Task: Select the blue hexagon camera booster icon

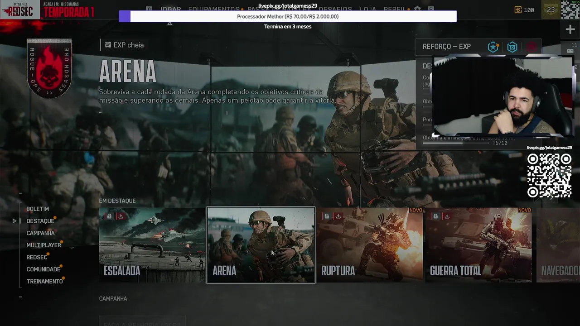Action: (x=512, y=47)
